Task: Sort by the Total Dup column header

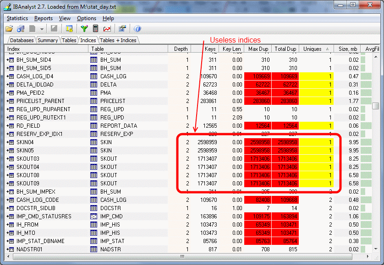Action: (x=285, y=49)
